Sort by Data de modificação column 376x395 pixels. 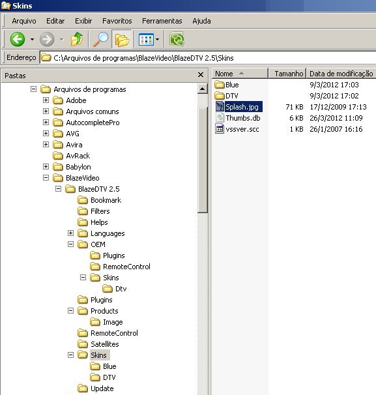click(341, 74)
